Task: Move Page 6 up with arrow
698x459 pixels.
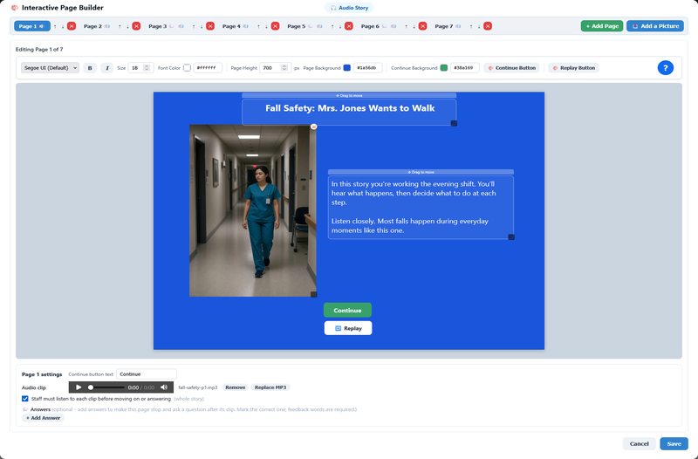Action: pos(407,26)
